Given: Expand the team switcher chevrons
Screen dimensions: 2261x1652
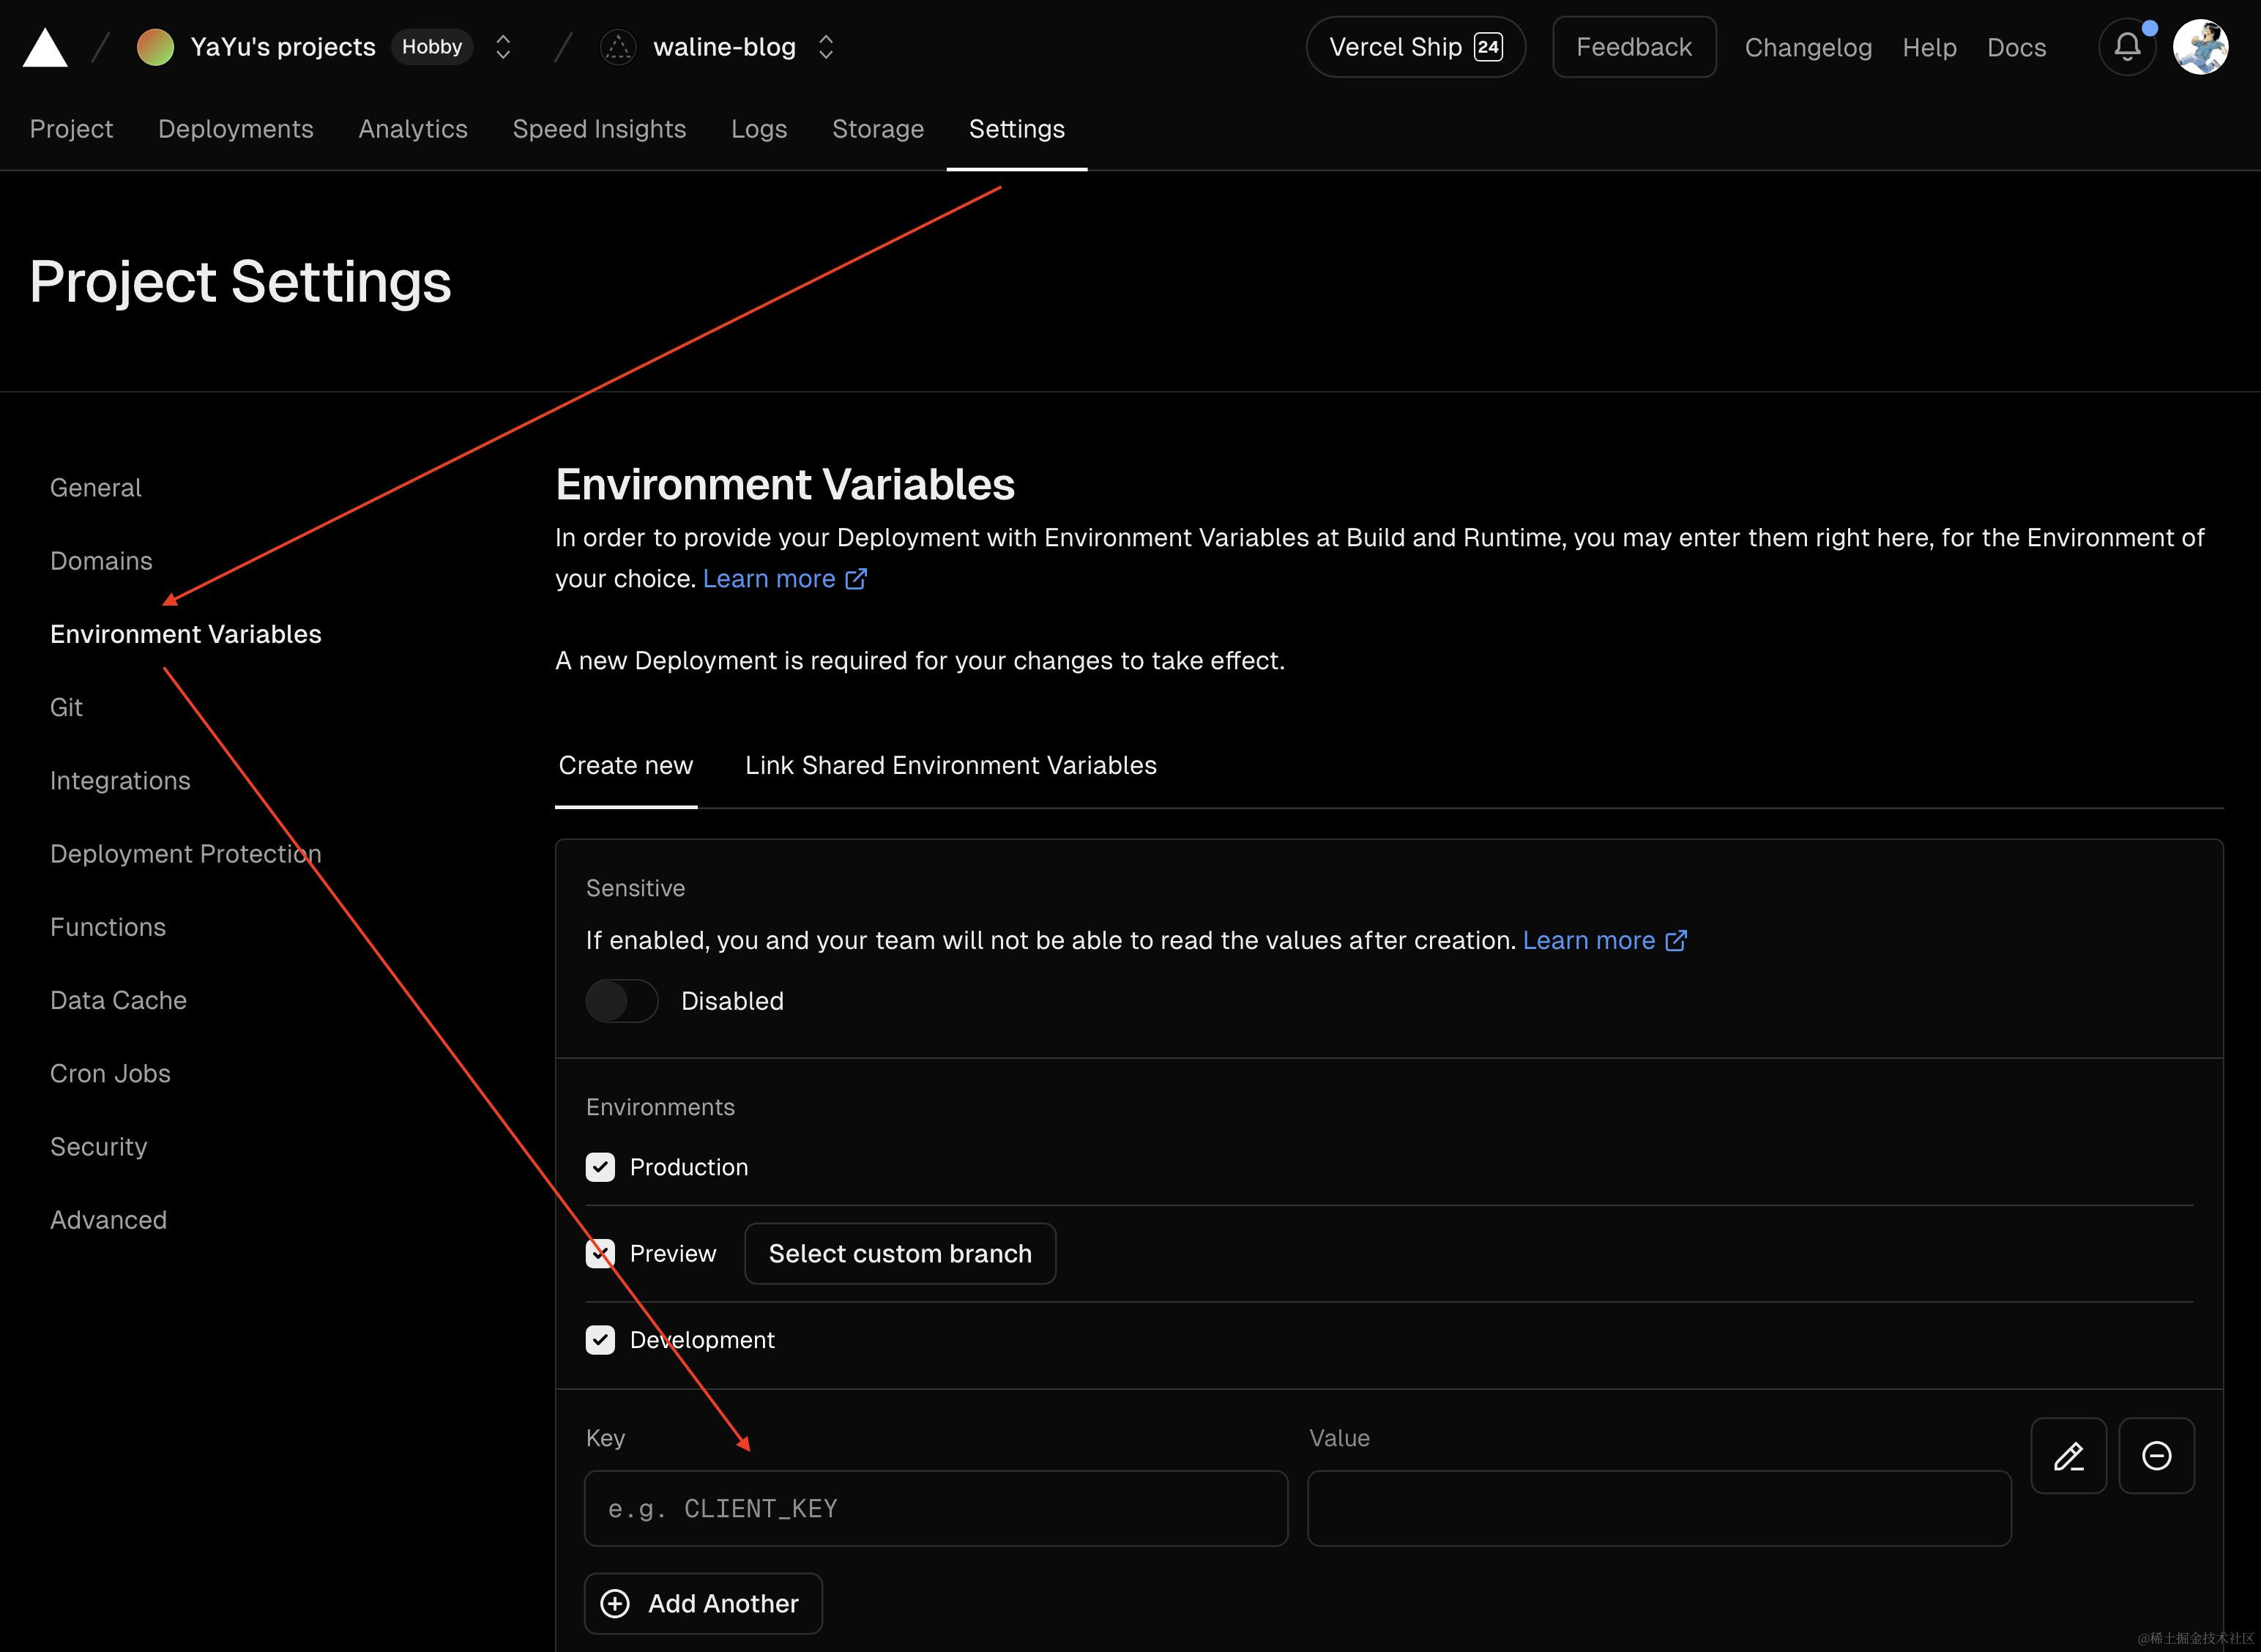Looking at the screenshot, I should tap(503, 47).
